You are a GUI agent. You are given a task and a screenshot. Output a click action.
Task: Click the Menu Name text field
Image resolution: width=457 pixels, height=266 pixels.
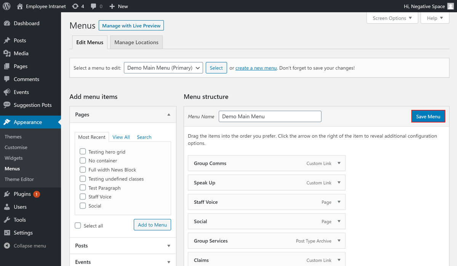(270, 116)
